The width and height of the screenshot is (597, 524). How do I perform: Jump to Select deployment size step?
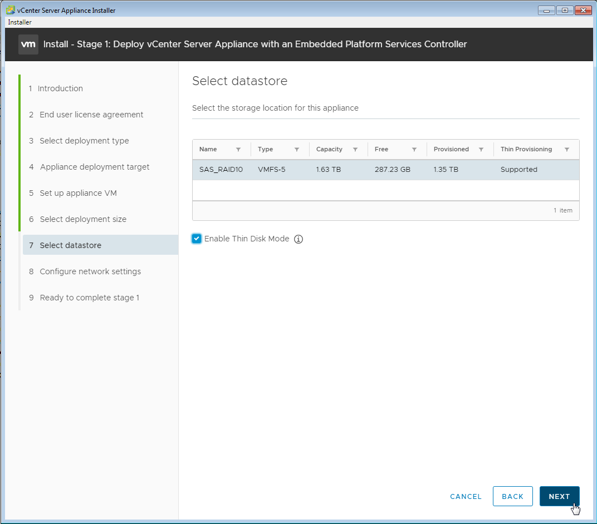click(x=83, y=219)
